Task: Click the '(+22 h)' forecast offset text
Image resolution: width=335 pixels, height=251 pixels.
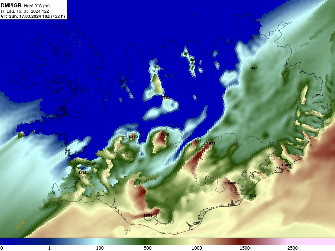Action: point(58,16)
